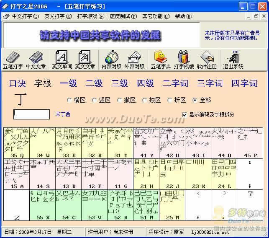Click the typing input field
The width and height of the screenshot is (269, 238).
pyautogui.click(x=32, y=114)
